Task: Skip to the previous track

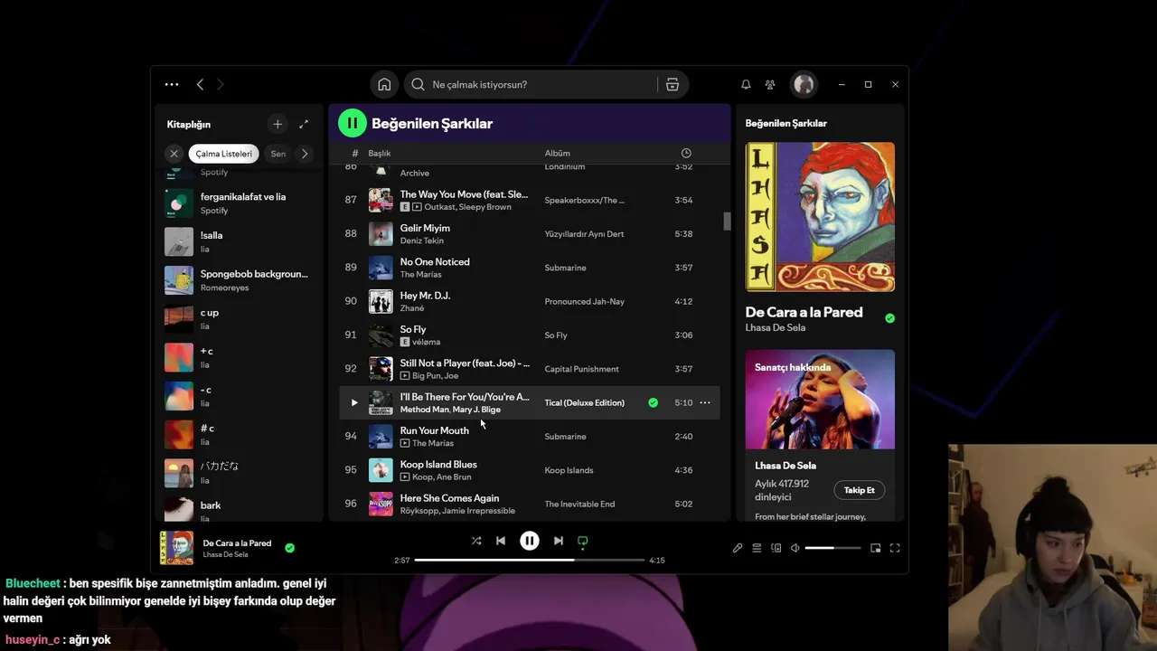Action: coord(501,541)
